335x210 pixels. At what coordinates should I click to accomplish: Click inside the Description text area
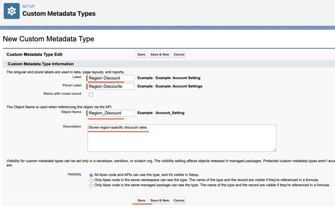click(x=180, y=137)
